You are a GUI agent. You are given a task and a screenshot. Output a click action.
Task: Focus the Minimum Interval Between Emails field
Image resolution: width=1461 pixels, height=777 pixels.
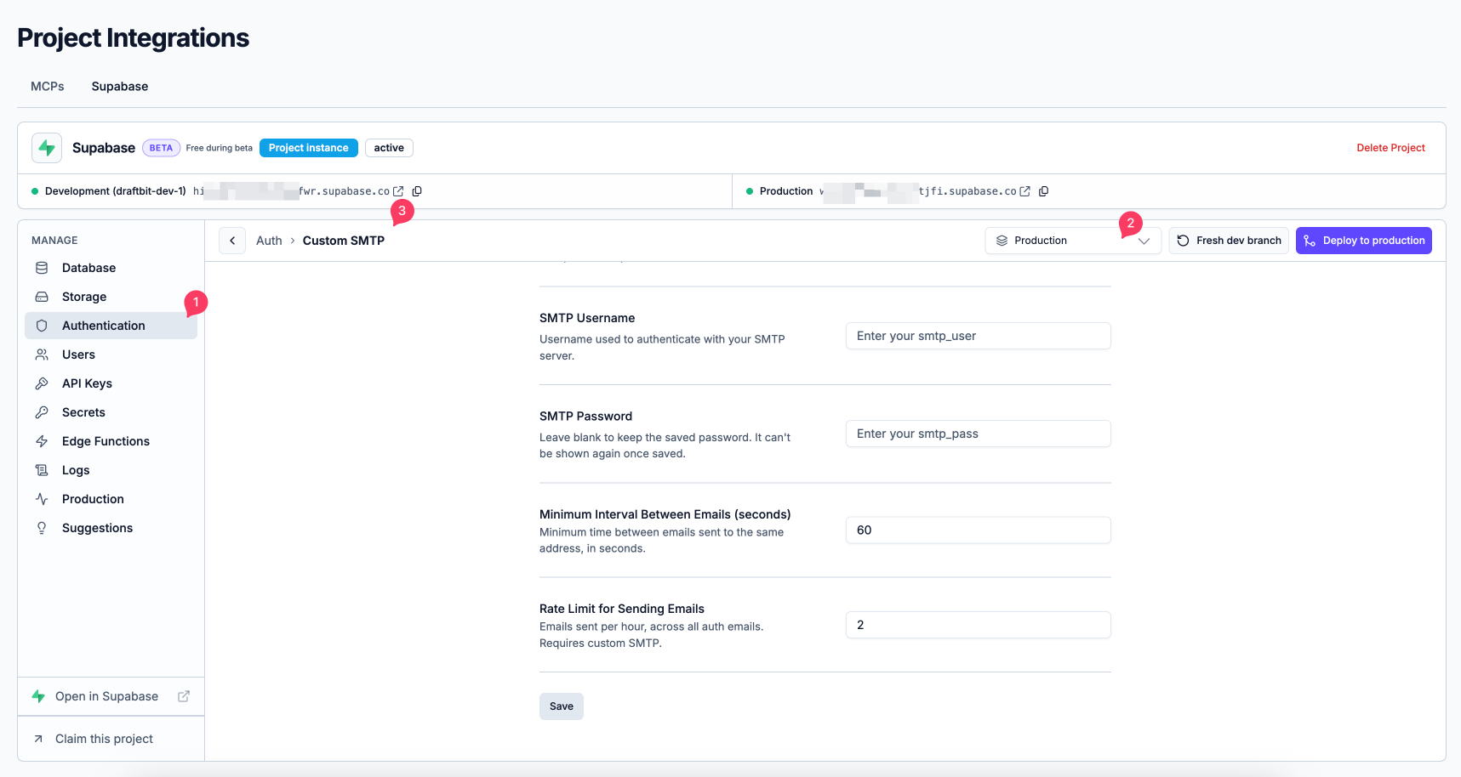click(x=979, y=530)
